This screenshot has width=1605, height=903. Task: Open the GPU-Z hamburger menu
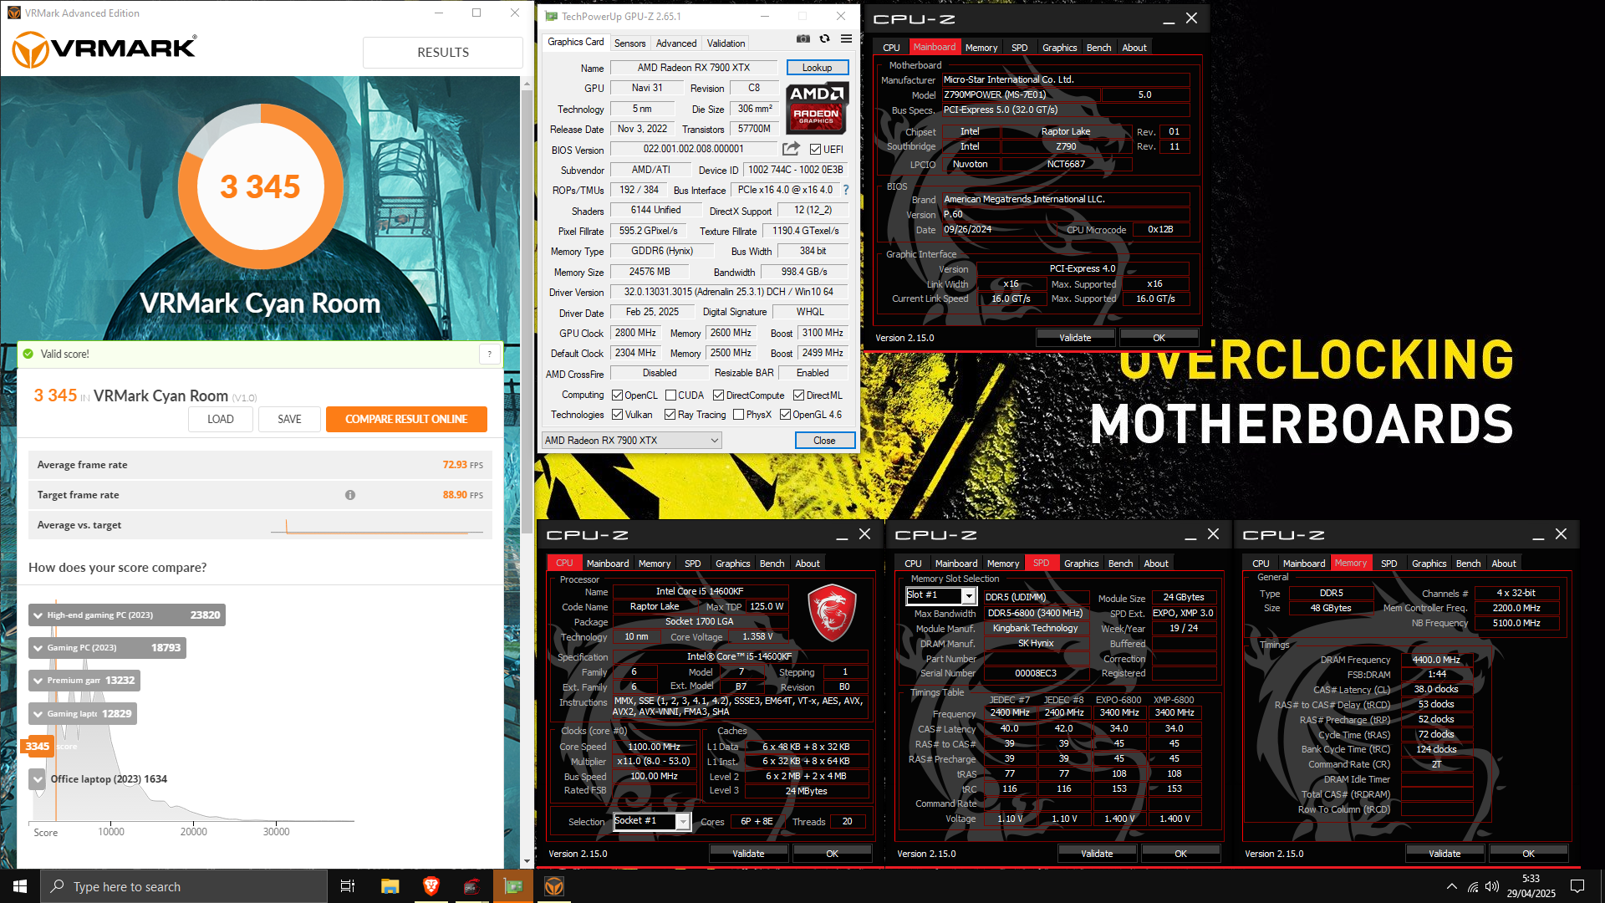click(x=846, y=39)
